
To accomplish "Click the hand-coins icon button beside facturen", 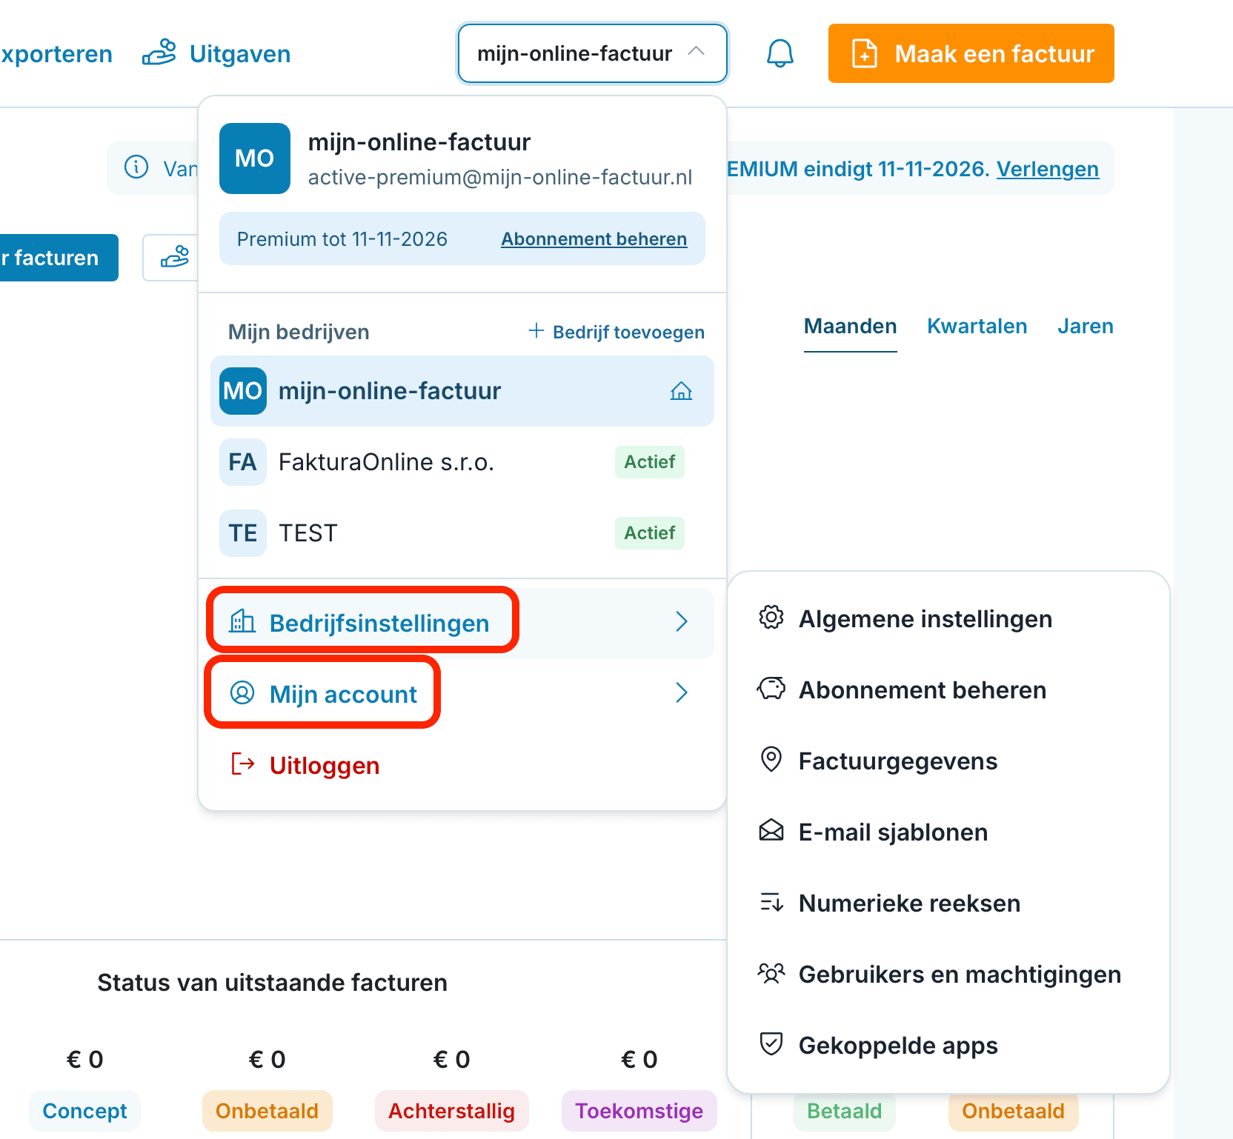I will pyautogui.click(x=175, y=257).
